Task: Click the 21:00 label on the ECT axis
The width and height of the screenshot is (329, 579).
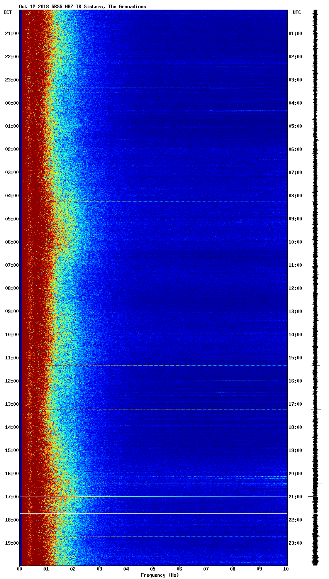Action: 12,34
